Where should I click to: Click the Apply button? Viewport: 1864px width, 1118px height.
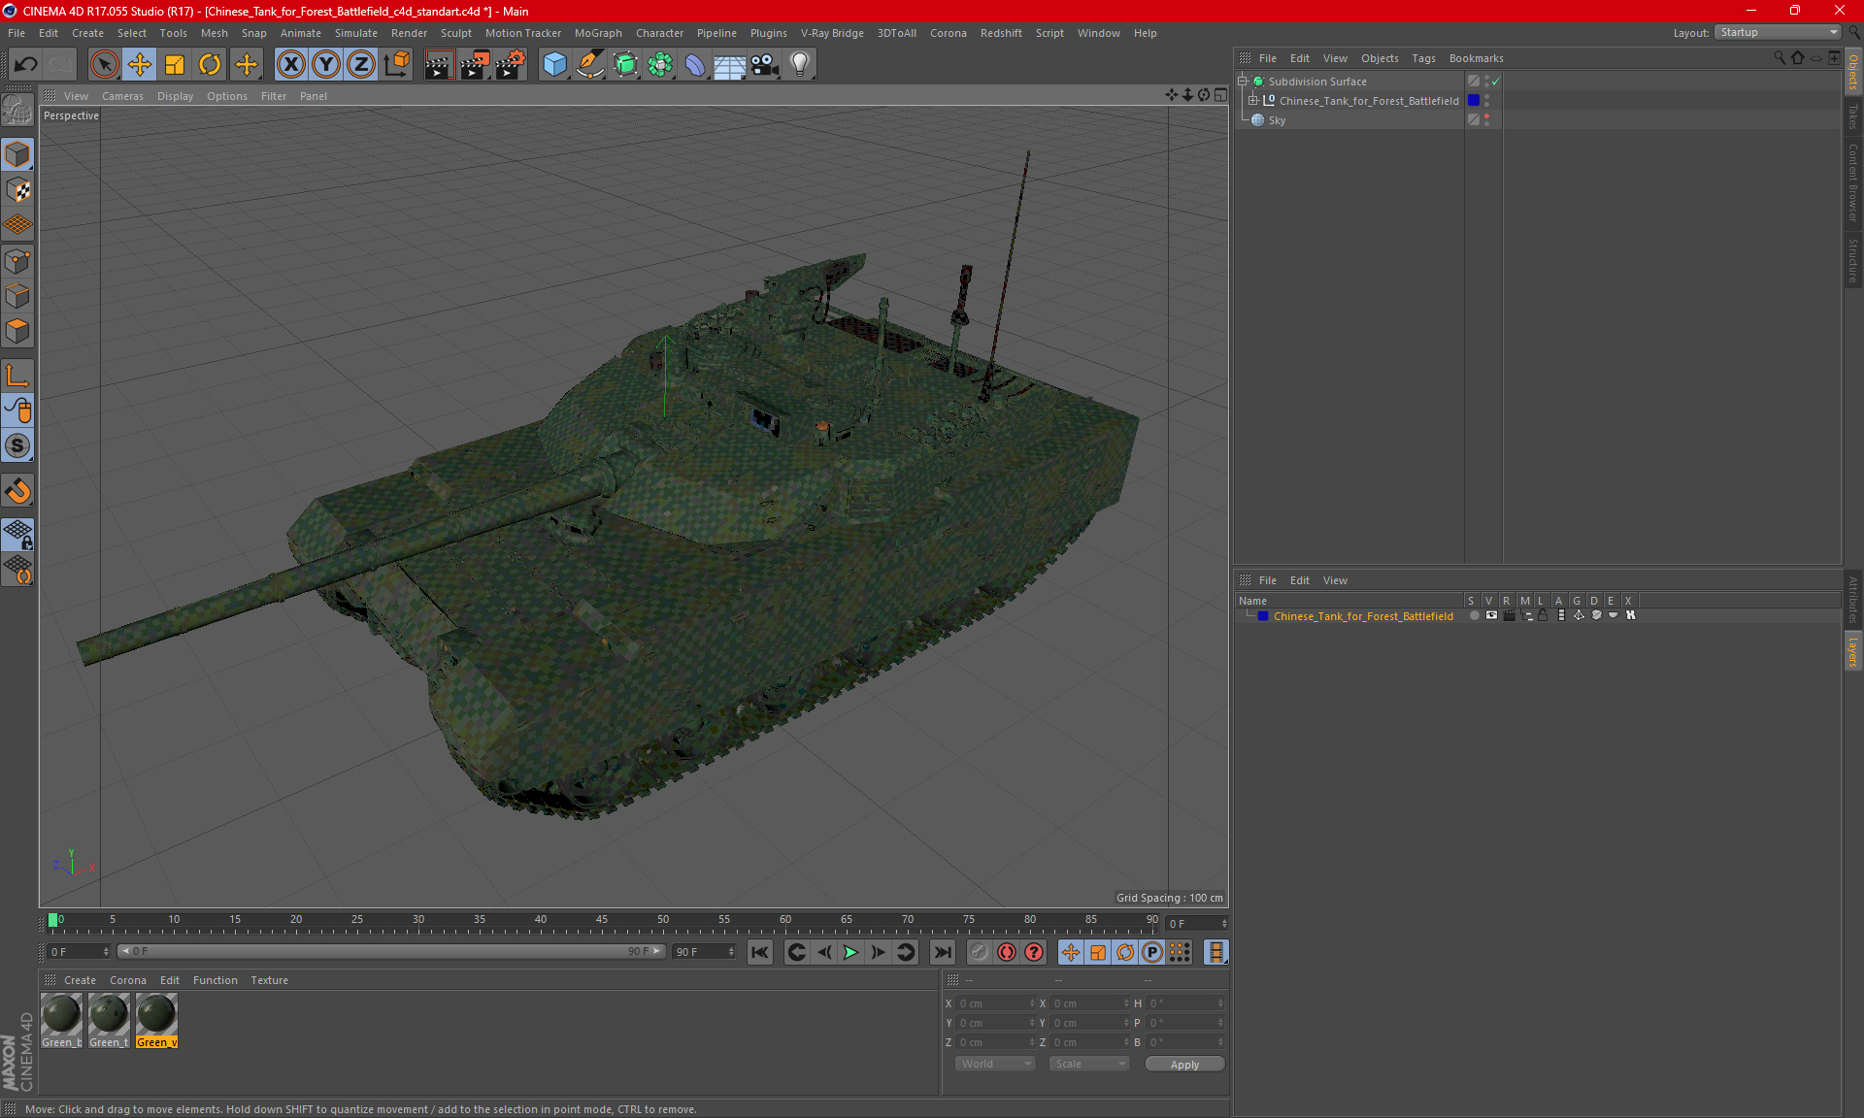click(1184, 1065)
